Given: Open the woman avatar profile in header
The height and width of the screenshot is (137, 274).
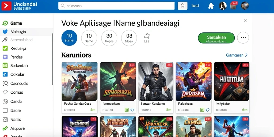Looking at the screenshot, I should (x=223, y=6).
